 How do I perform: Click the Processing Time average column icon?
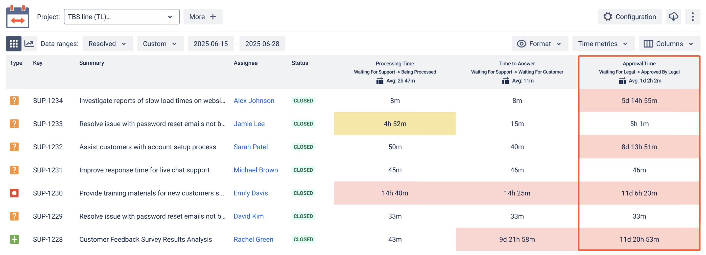[380, 81]
